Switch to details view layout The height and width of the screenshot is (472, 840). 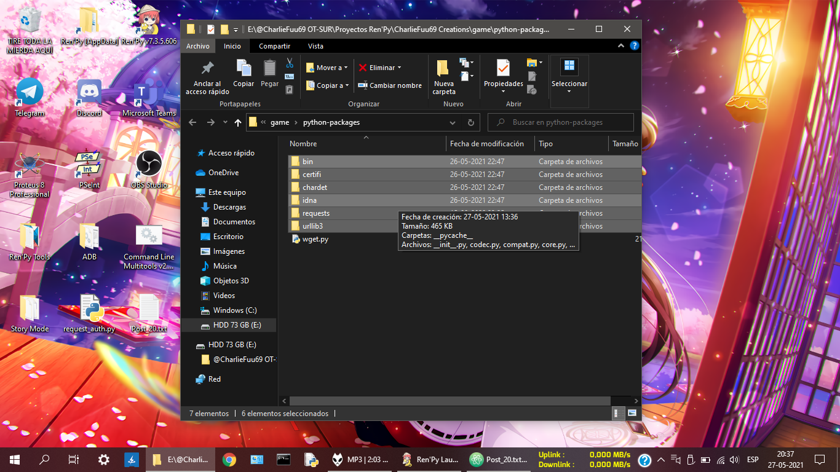pyautogui.click(x=618, y=413)
